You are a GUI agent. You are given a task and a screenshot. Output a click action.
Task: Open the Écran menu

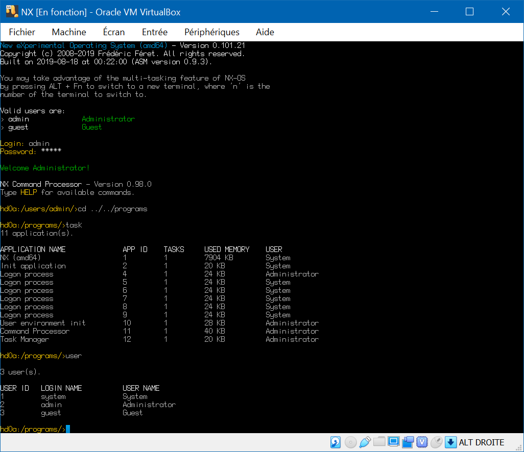tap(114, 32)
